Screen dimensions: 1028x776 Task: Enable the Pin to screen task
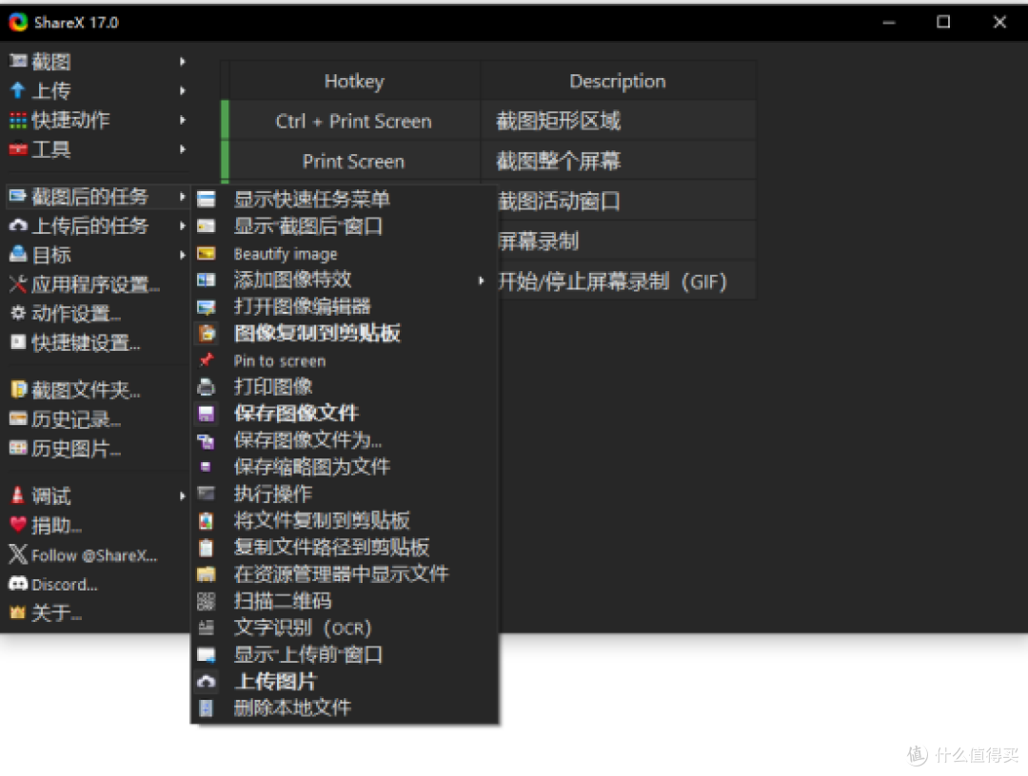coord(346,360)
